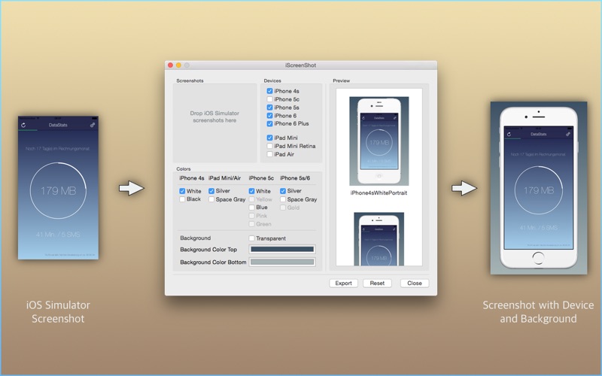This screenshot has height=376, width=602.
Task: Click 41 Min. / 5 SMS in left screenshot
Action: coord(58,235)
